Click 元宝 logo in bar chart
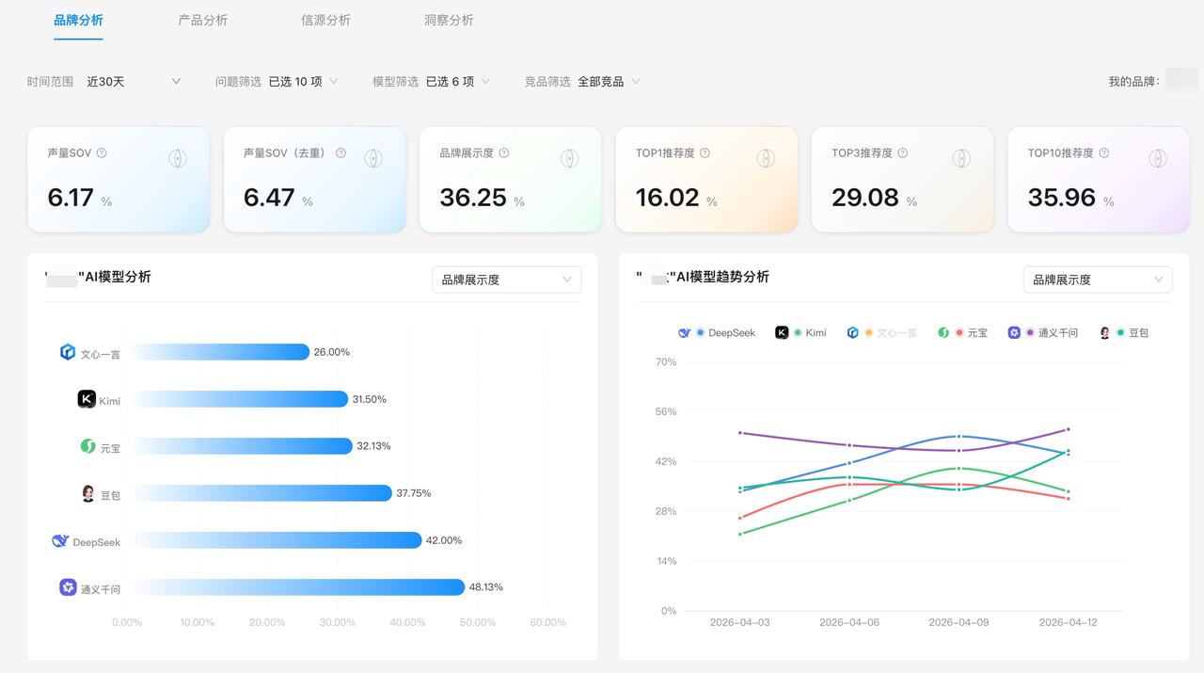This screenshot has width=1204, height=673. tap(88, 446)
